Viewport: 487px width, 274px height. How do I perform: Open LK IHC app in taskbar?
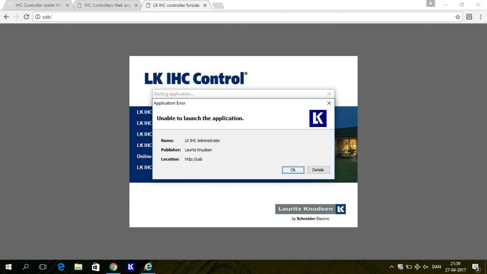click(131, 267)
